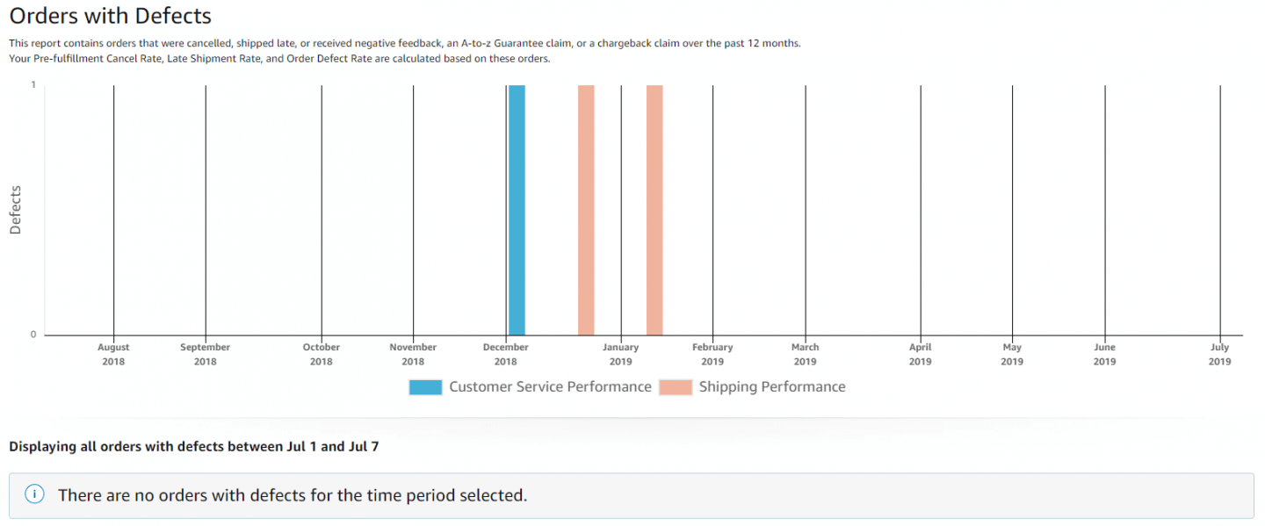Click the January 2019 axis label
The image size is (1265, 526).
(621, 354)
